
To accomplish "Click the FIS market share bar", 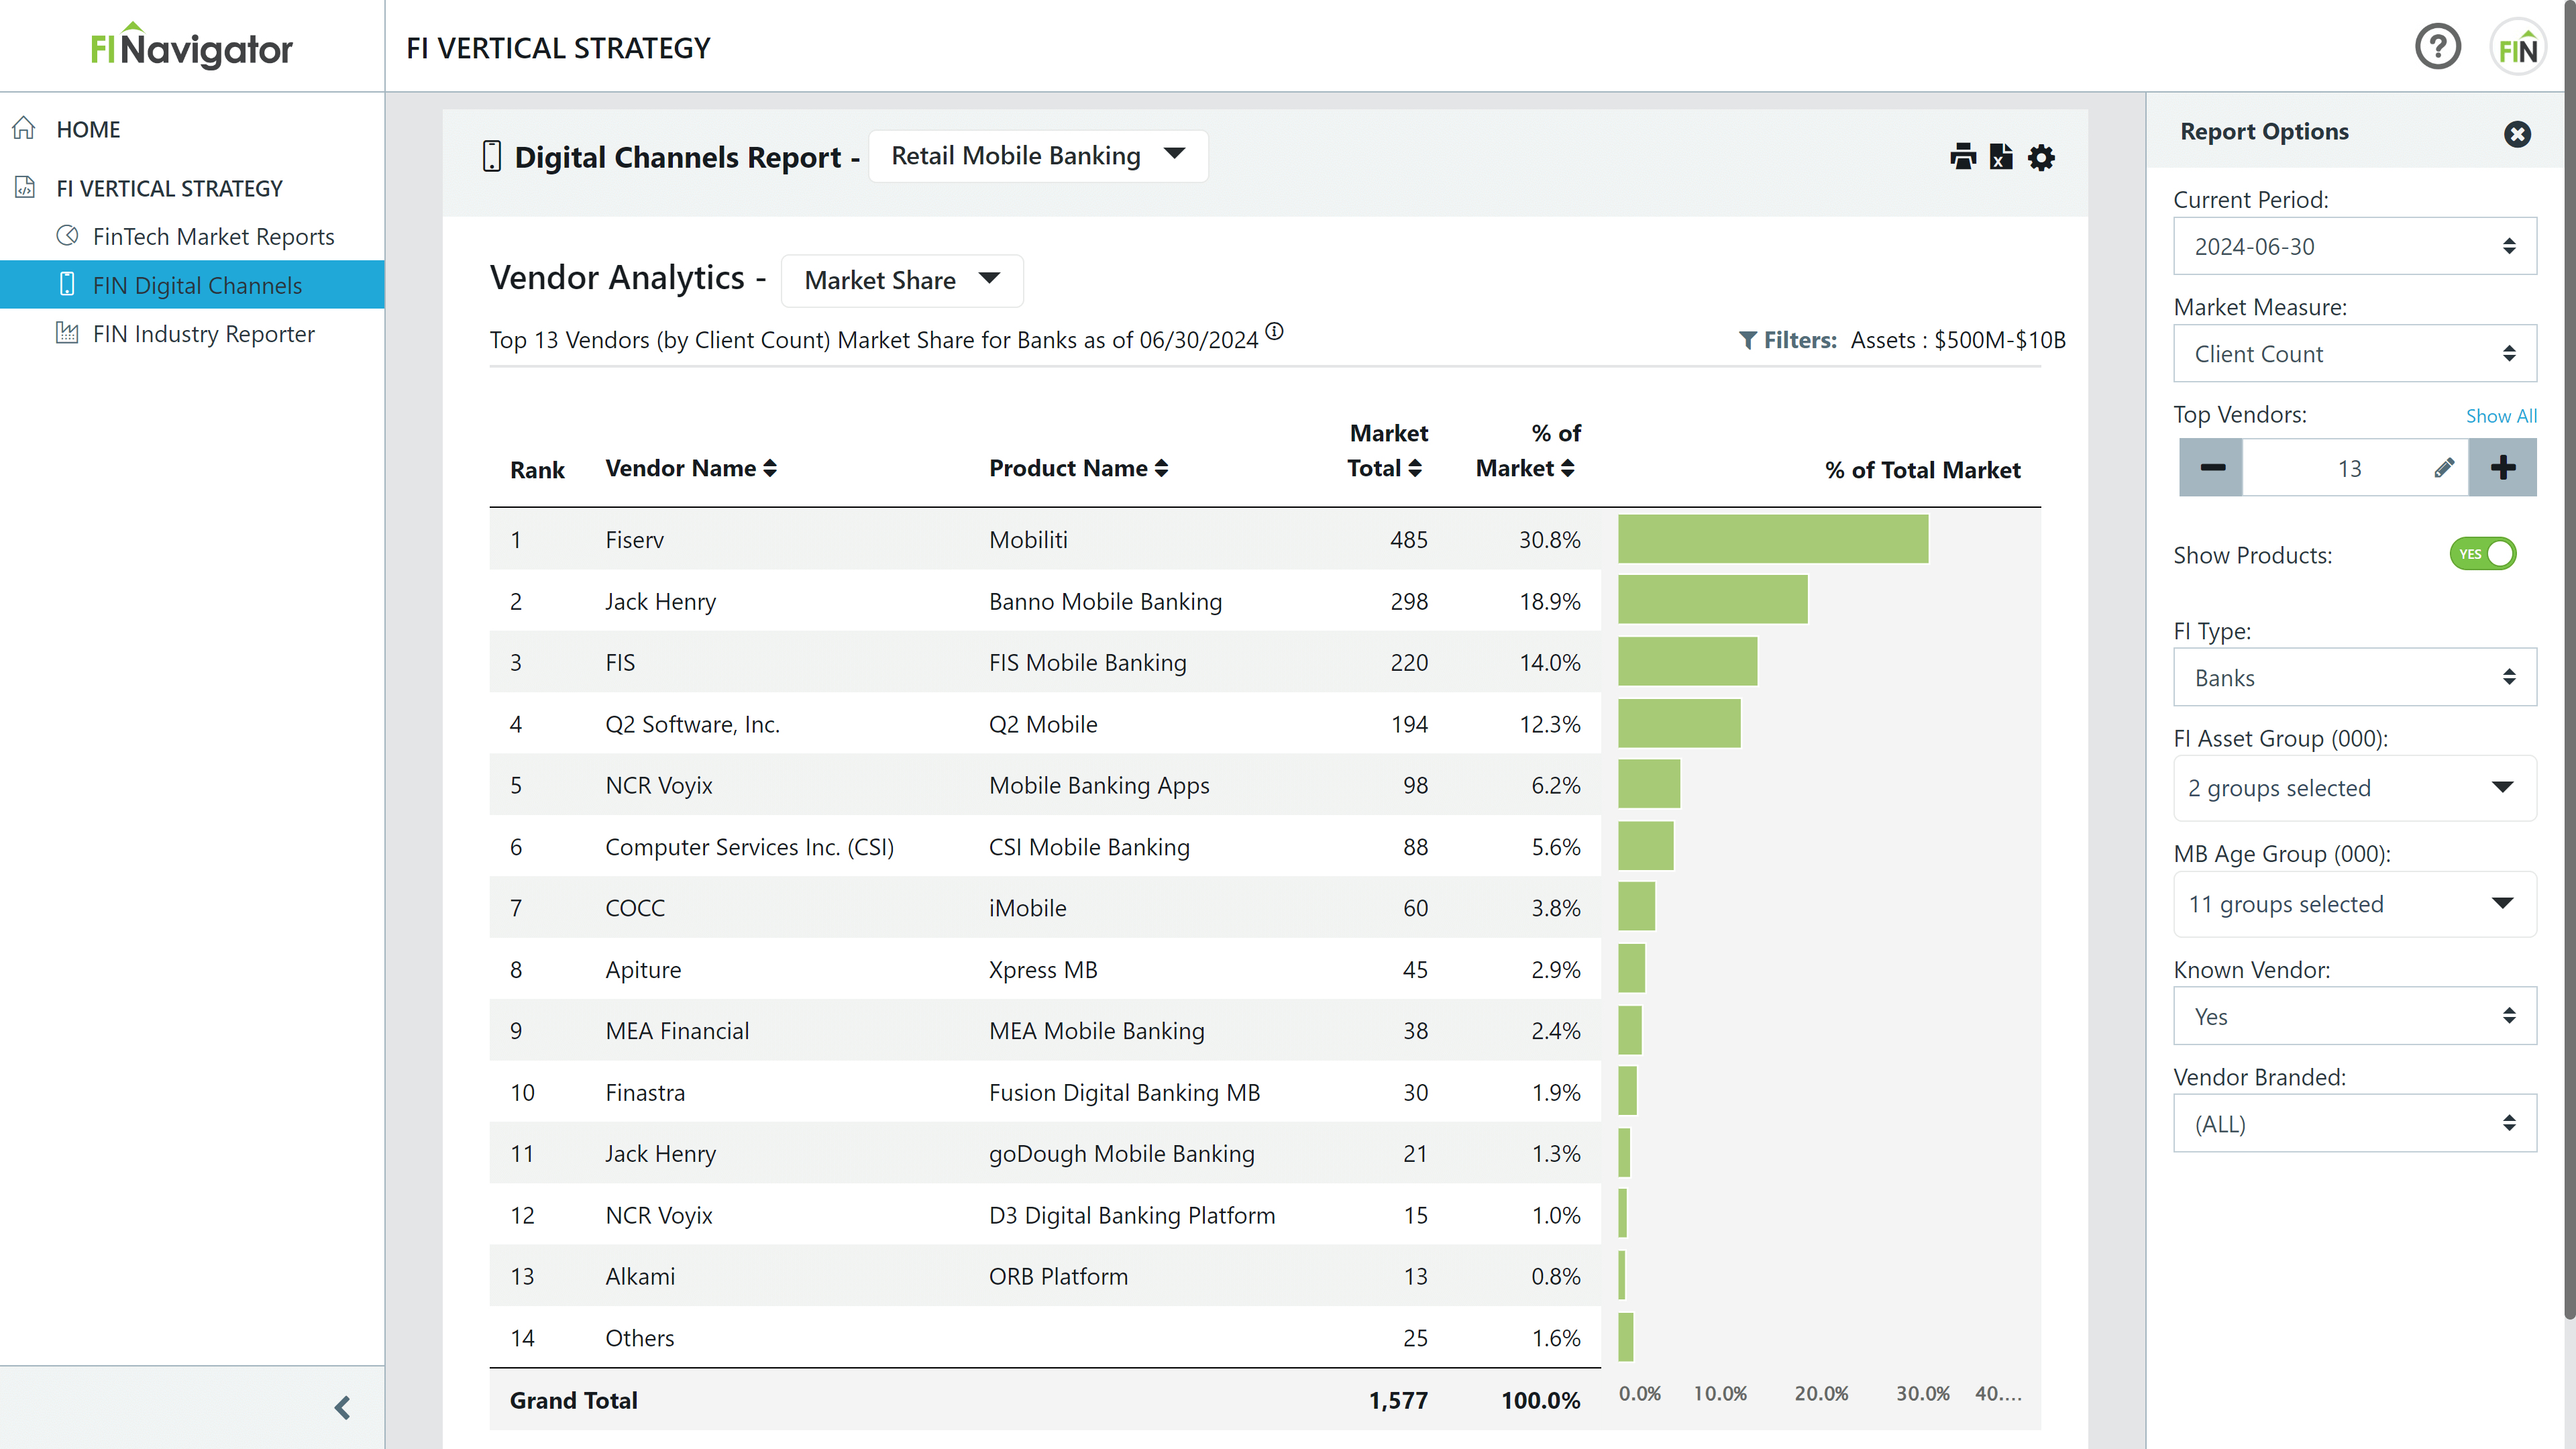I will coord(1687,661).
